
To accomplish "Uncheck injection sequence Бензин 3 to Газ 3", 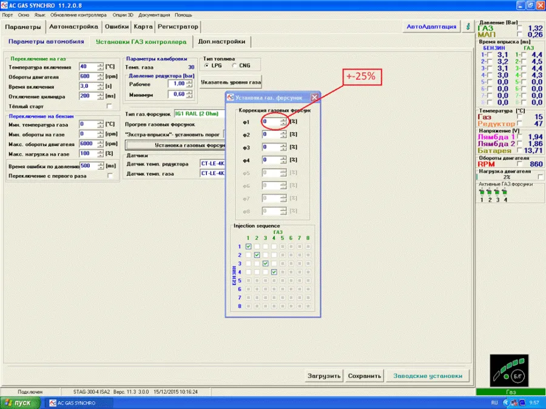I will coord(265,264).
